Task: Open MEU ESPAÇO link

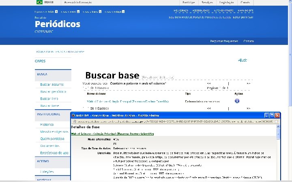Action: pos(181,11)
